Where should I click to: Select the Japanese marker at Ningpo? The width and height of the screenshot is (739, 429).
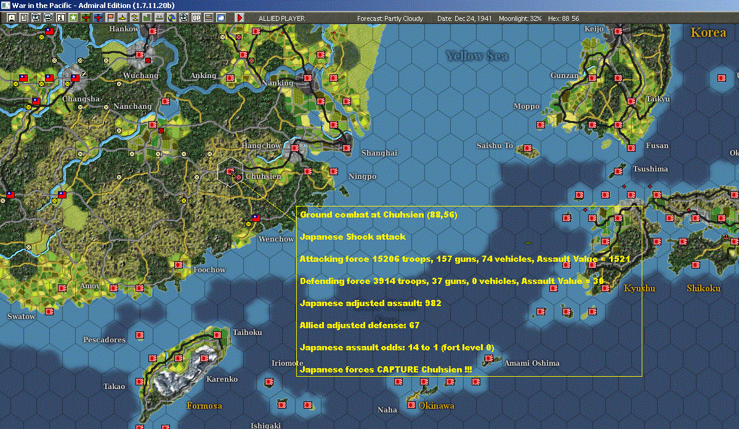click(x=334, y=171)
